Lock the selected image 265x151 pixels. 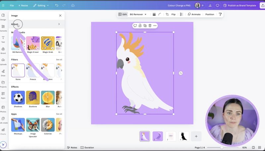click(140, 26)
